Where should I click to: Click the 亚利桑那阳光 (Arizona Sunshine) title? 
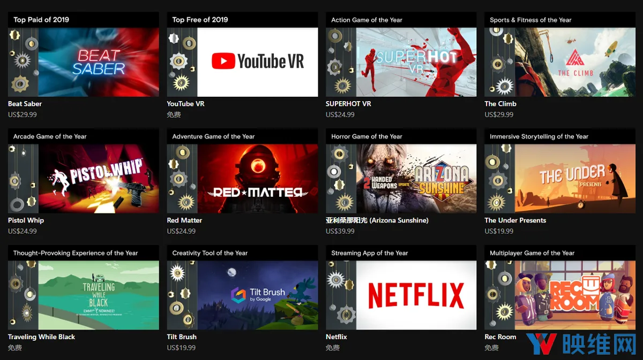click(x=377, y=220)
